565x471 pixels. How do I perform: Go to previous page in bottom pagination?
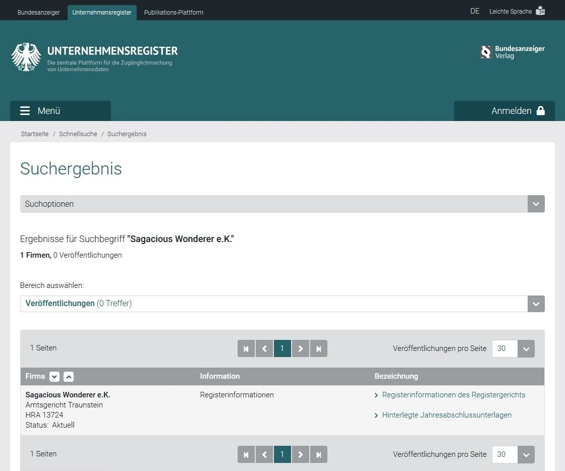point(264,454)
